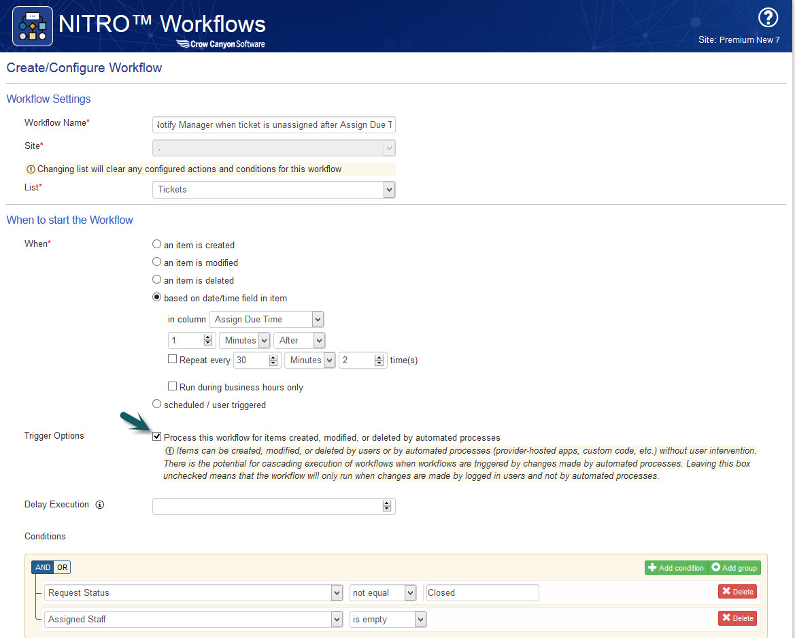Click the Workflow Name input field
This screenshot has height=638, width=795.
tap(274, 124)
